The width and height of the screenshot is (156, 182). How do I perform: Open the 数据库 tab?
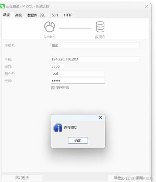[32, 15]
